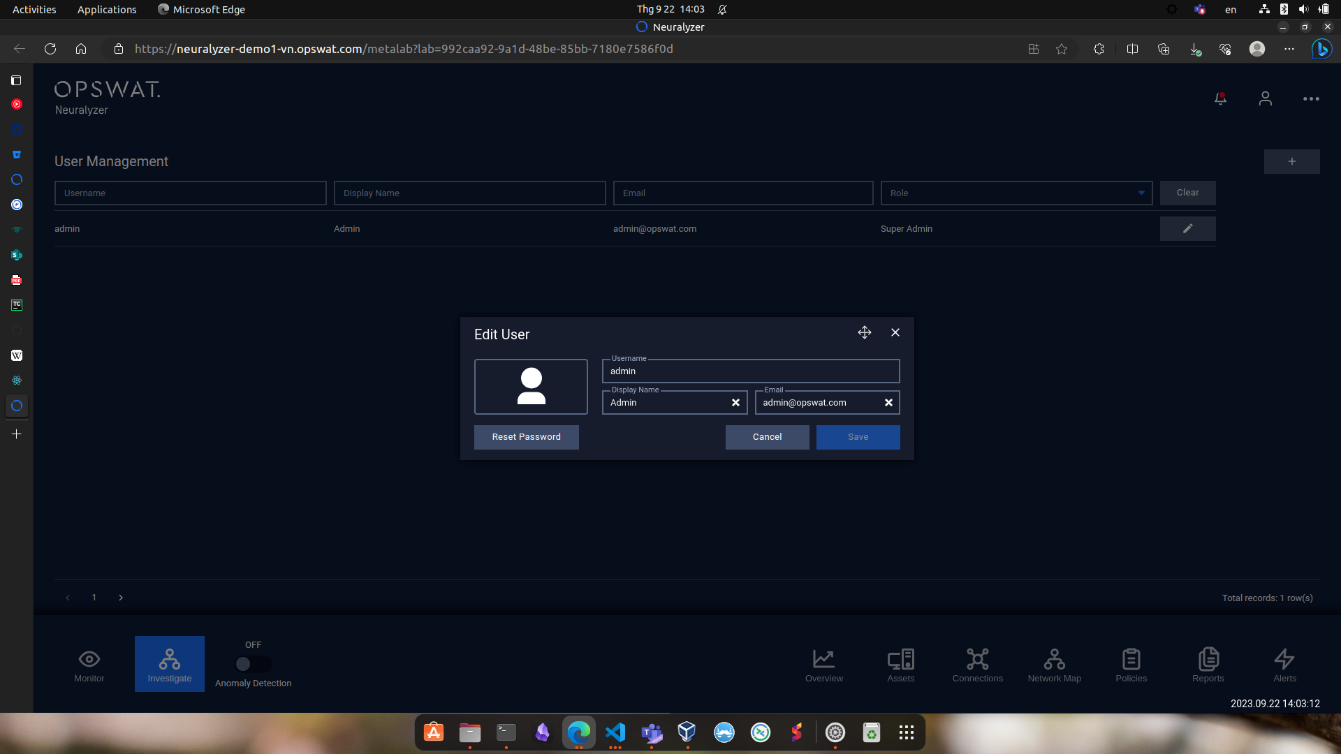Toggle Anomaly Detection switch
This screenshot has height=754, width=1341.
coord(253,664)
